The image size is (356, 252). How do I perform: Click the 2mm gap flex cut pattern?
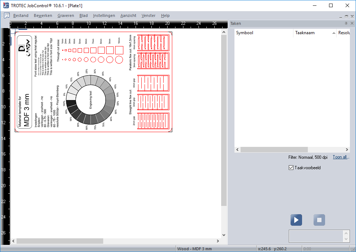153,121
